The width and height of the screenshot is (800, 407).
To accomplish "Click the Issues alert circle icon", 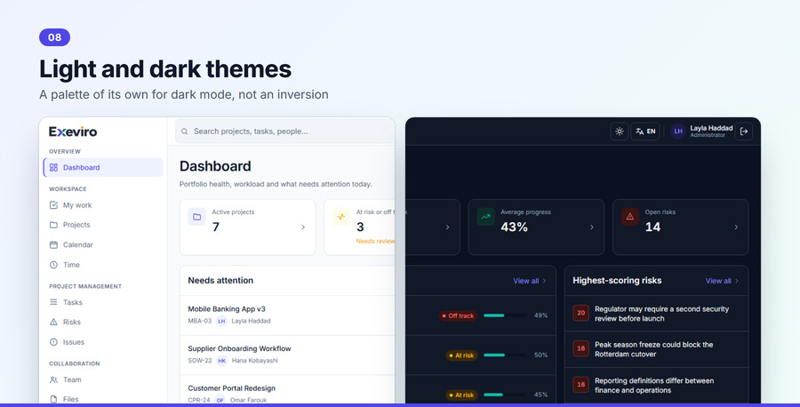I will (x=53, y=342).
